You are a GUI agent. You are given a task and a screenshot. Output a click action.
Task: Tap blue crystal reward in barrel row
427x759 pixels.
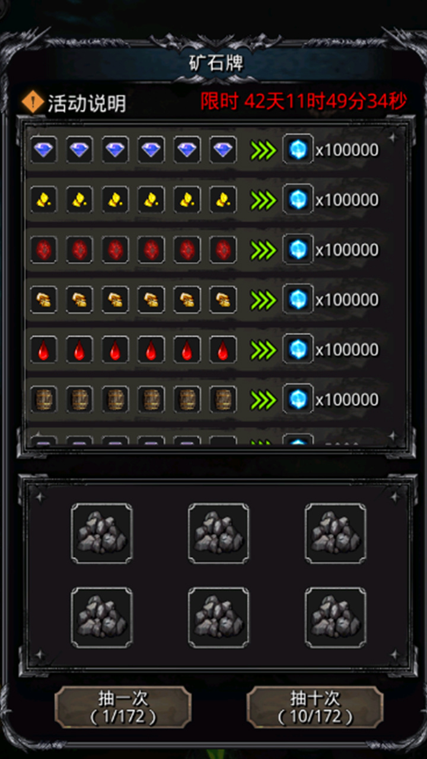point(298,398)
